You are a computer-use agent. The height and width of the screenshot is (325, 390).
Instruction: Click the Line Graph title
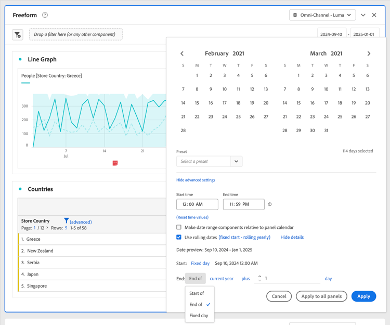[x=42, y=59]
